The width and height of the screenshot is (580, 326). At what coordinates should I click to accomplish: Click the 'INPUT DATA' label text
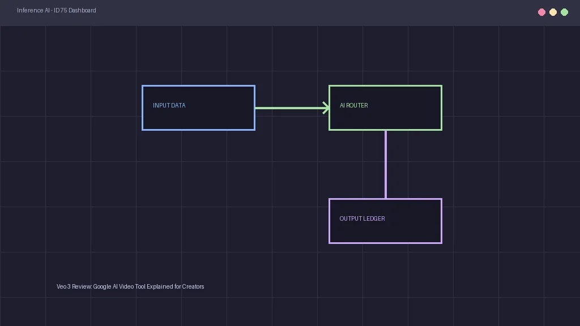169,105
